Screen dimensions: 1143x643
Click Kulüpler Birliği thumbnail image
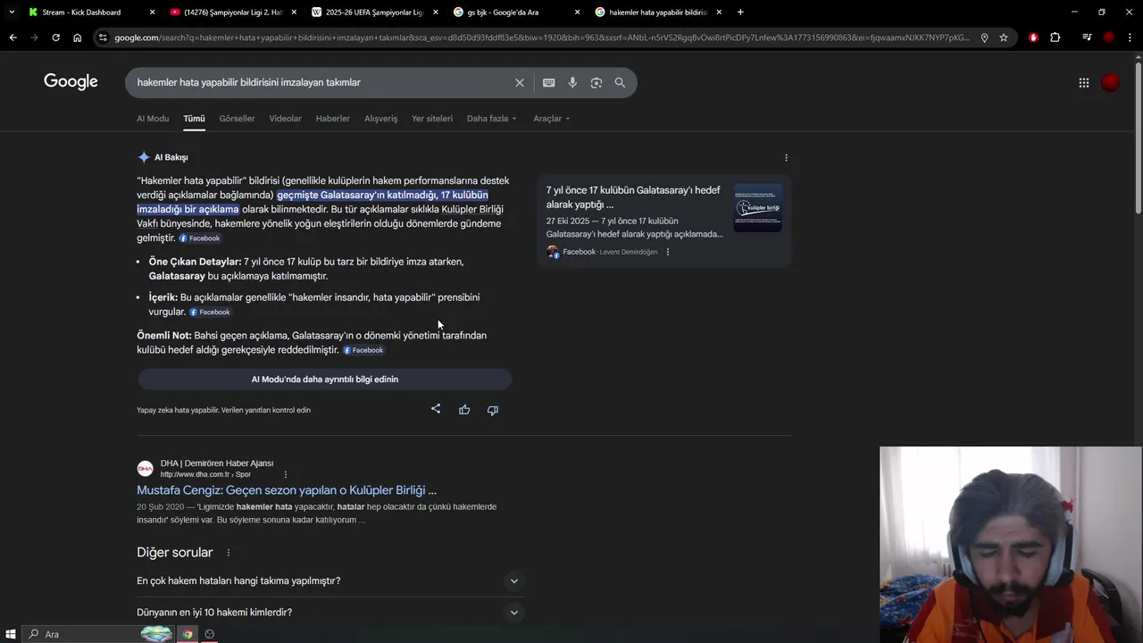[x=757, y=207]
